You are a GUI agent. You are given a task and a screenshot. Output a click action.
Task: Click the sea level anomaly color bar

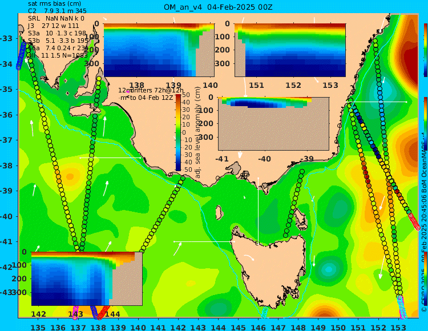click(178, 132)
